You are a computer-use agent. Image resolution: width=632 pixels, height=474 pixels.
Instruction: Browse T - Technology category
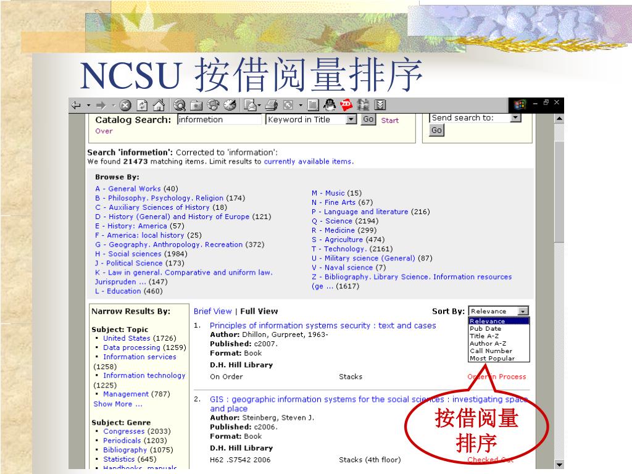tap(339, 249)
